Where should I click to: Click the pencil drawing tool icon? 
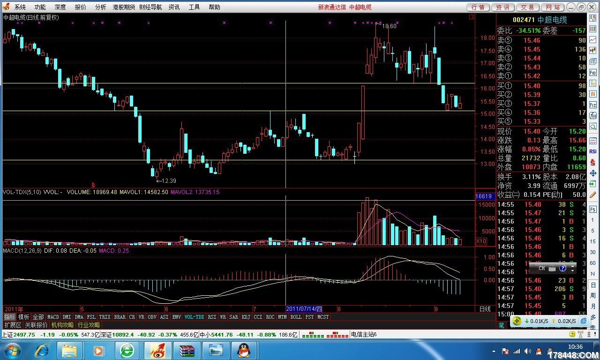(593, 195)
